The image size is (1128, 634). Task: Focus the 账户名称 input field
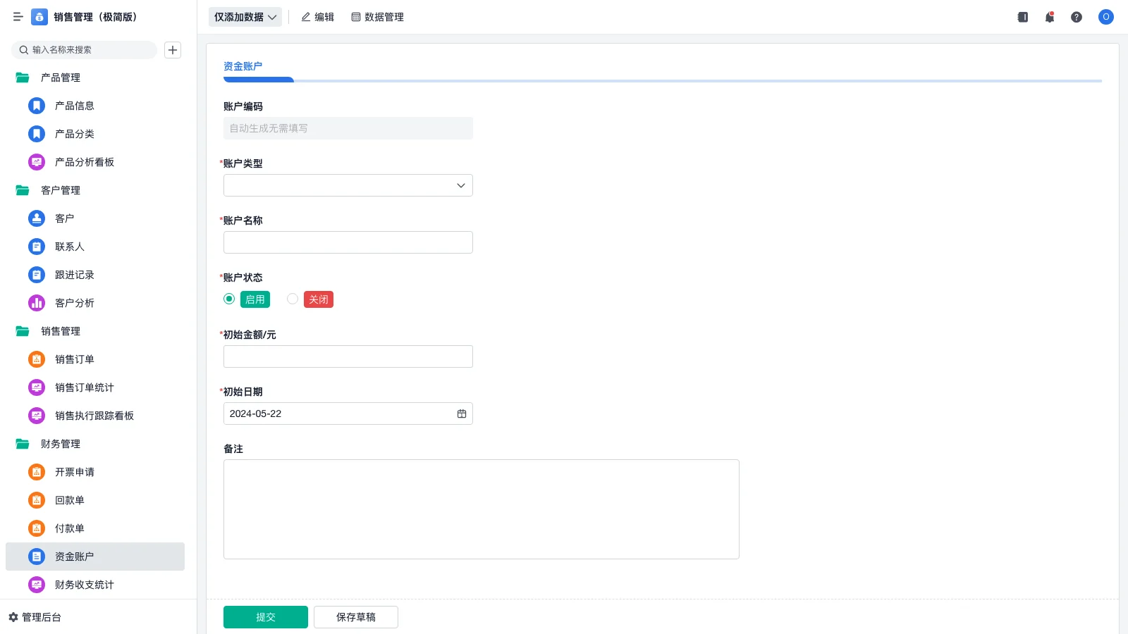pyautogui.click(x=348, y=242)
